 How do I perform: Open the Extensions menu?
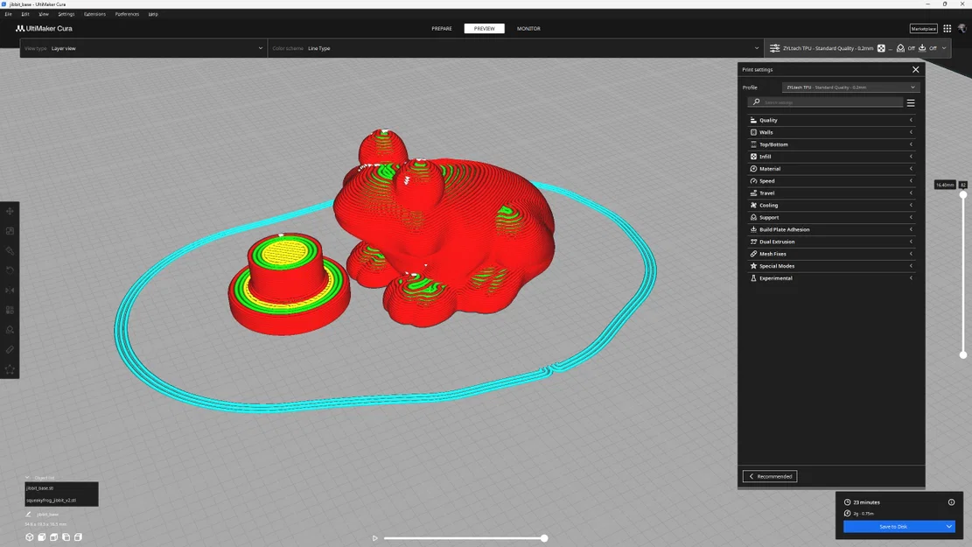click(x=94, y=14)
